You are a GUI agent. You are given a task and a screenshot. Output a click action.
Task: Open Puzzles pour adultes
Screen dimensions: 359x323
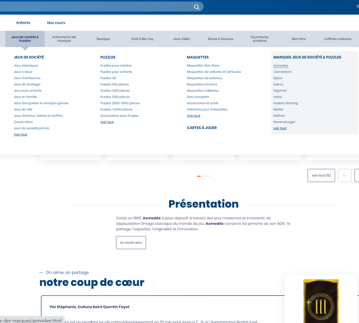pos(116,66)
